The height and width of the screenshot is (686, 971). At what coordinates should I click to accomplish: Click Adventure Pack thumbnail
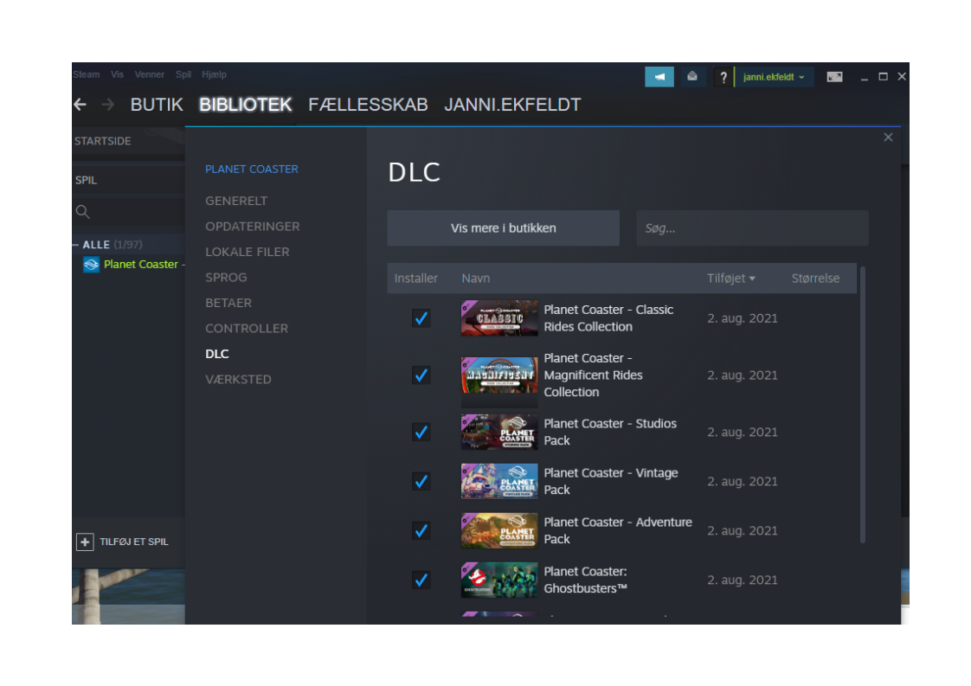click(499, 530)
